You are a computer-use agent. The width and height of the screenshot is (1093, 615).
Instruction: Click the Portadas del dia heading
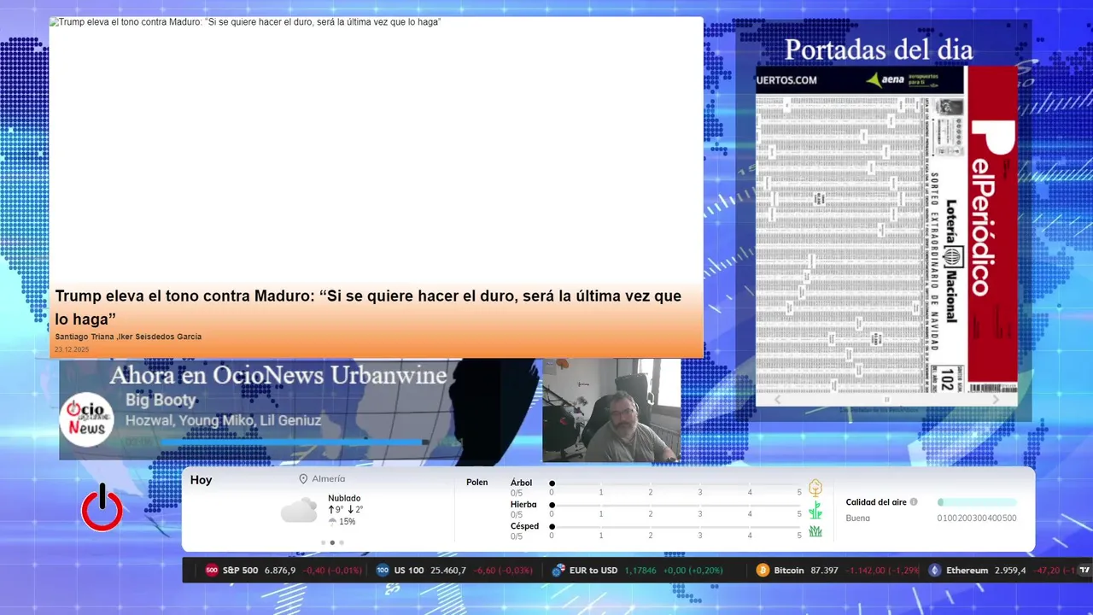point(879,50)
